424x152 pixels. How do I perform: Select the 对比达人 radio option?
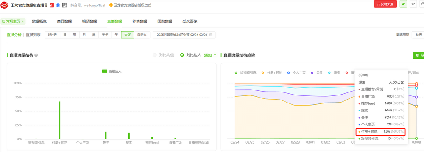[191, 55]
